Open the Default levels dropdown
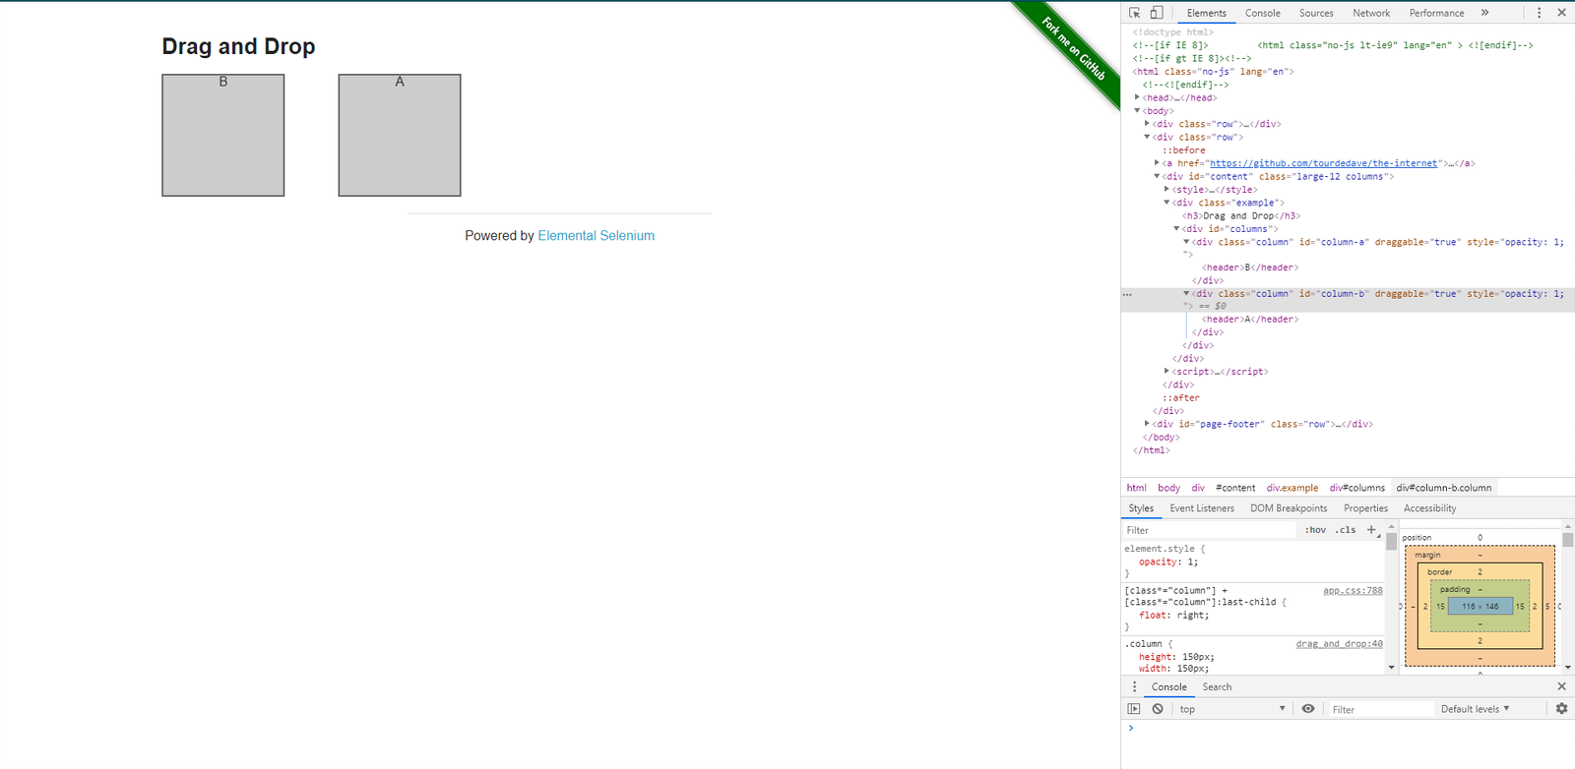Viewport: 1575px width, 769px height. pos(1475,709)
